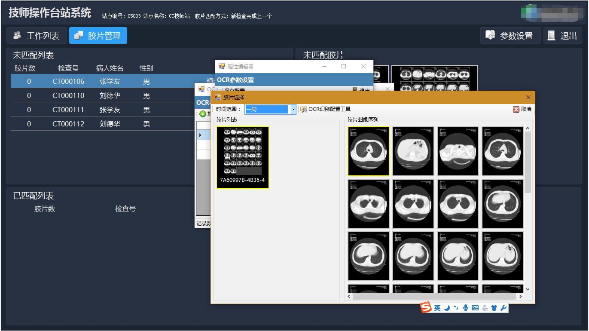The width and height of the screenshot is (589, 331).
Task: Select row CT000112 in 未匹配列表
Action: 102,124
